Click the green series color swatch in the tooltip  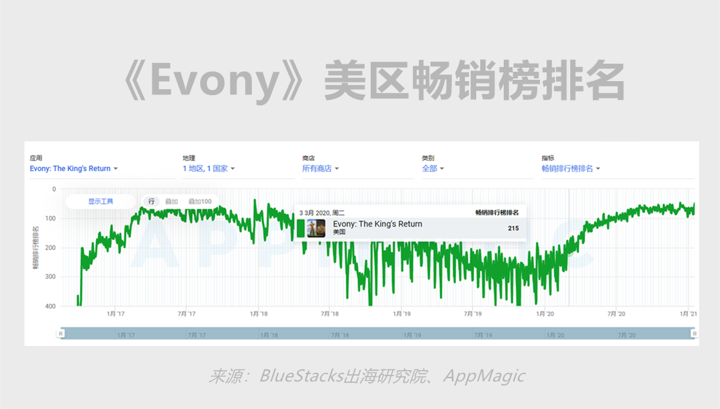[x=301, y=228]
